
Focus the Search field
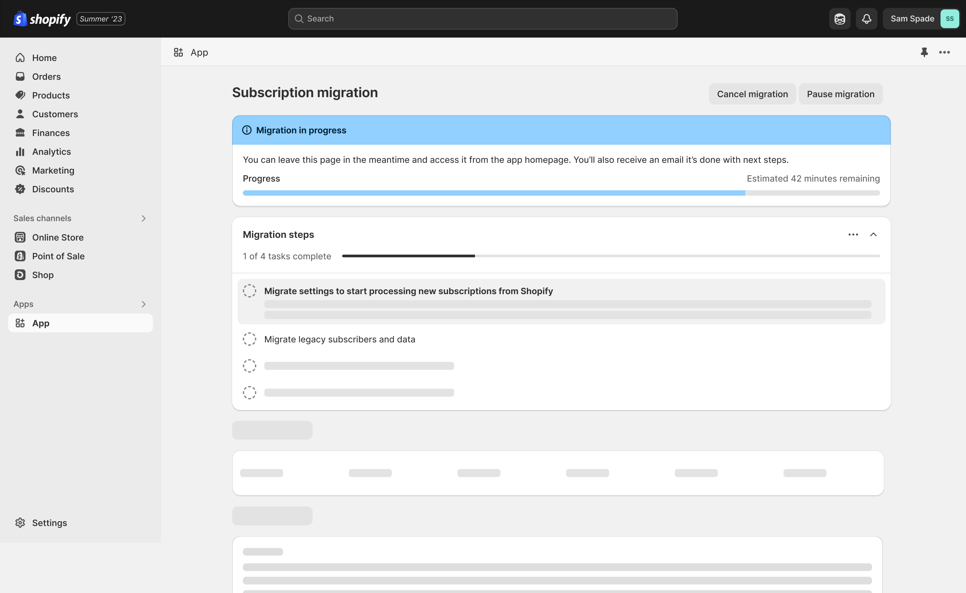tap(483, 19)
